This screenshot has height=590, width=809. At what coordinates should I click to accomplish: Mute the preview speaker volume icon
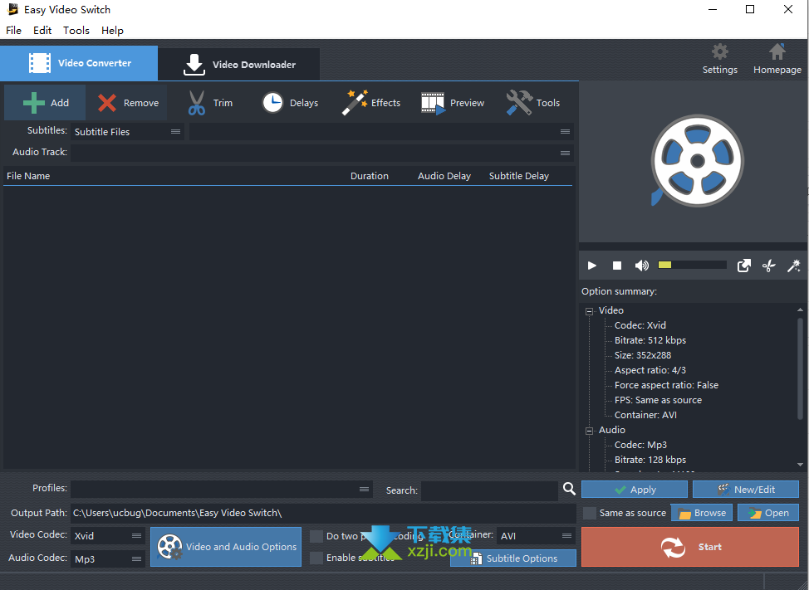(x=642, y=266)
